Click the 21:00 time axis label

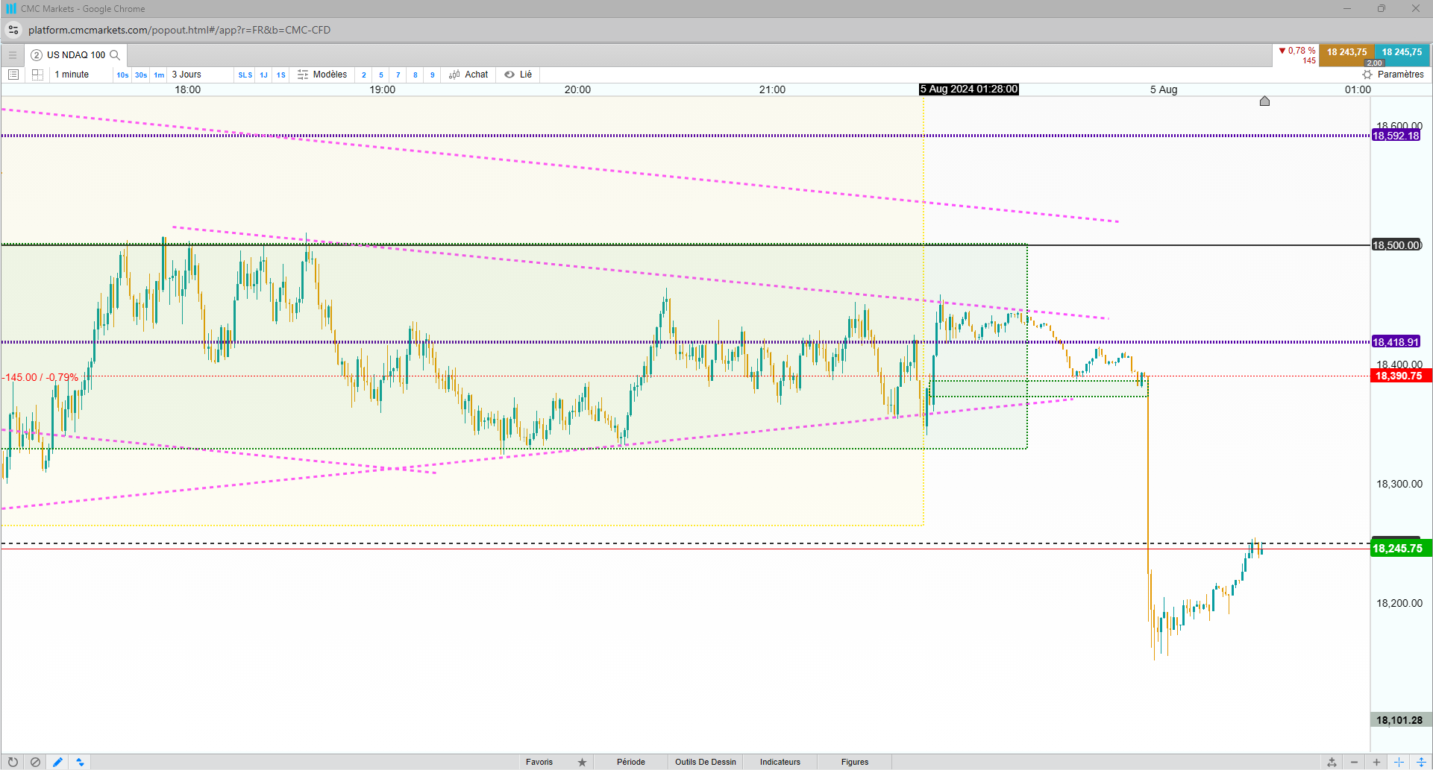(x=772, y=89)
